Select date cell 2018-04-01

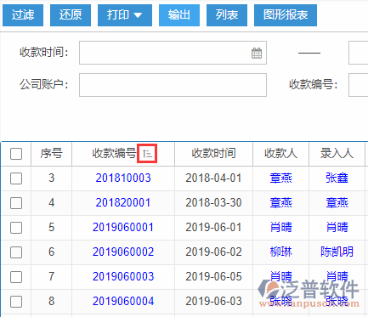tap(213, 178)
